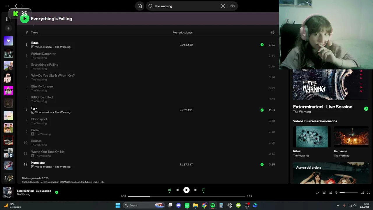Toggle saved checkmark in the player bar
Viewport: 373px width, 210px height.
click(x=57, y=192)
